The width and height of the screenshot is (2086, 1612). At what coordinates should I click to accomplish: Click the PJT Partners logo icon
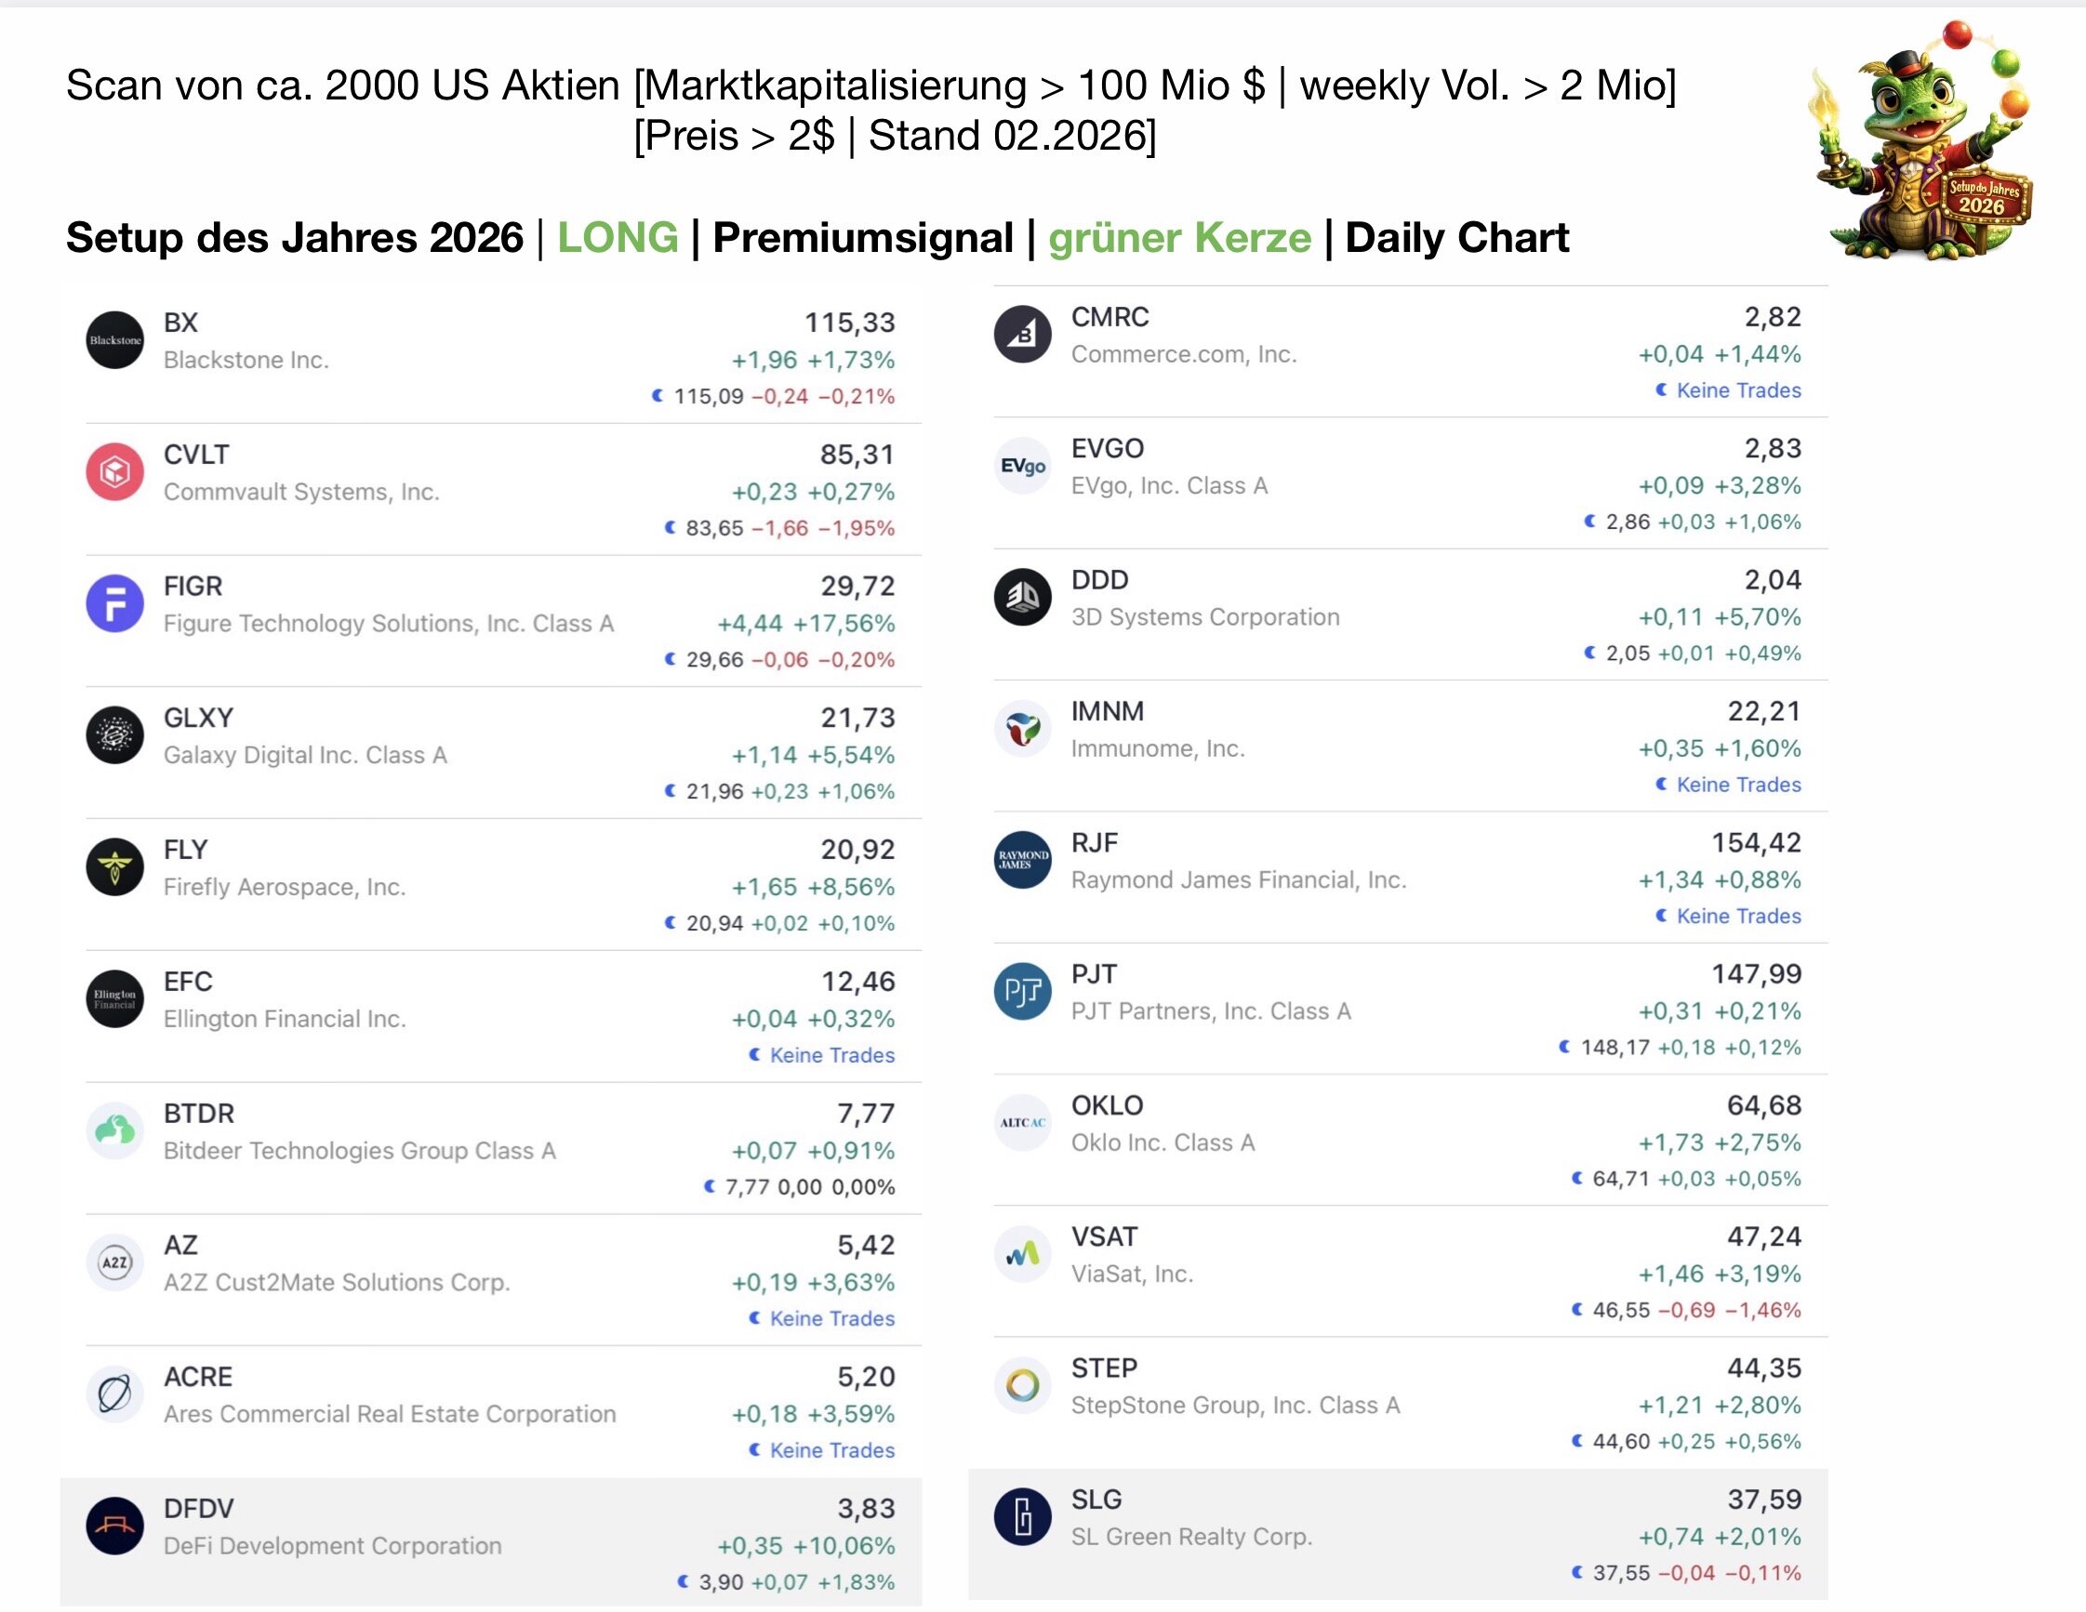click(1022, 992)
